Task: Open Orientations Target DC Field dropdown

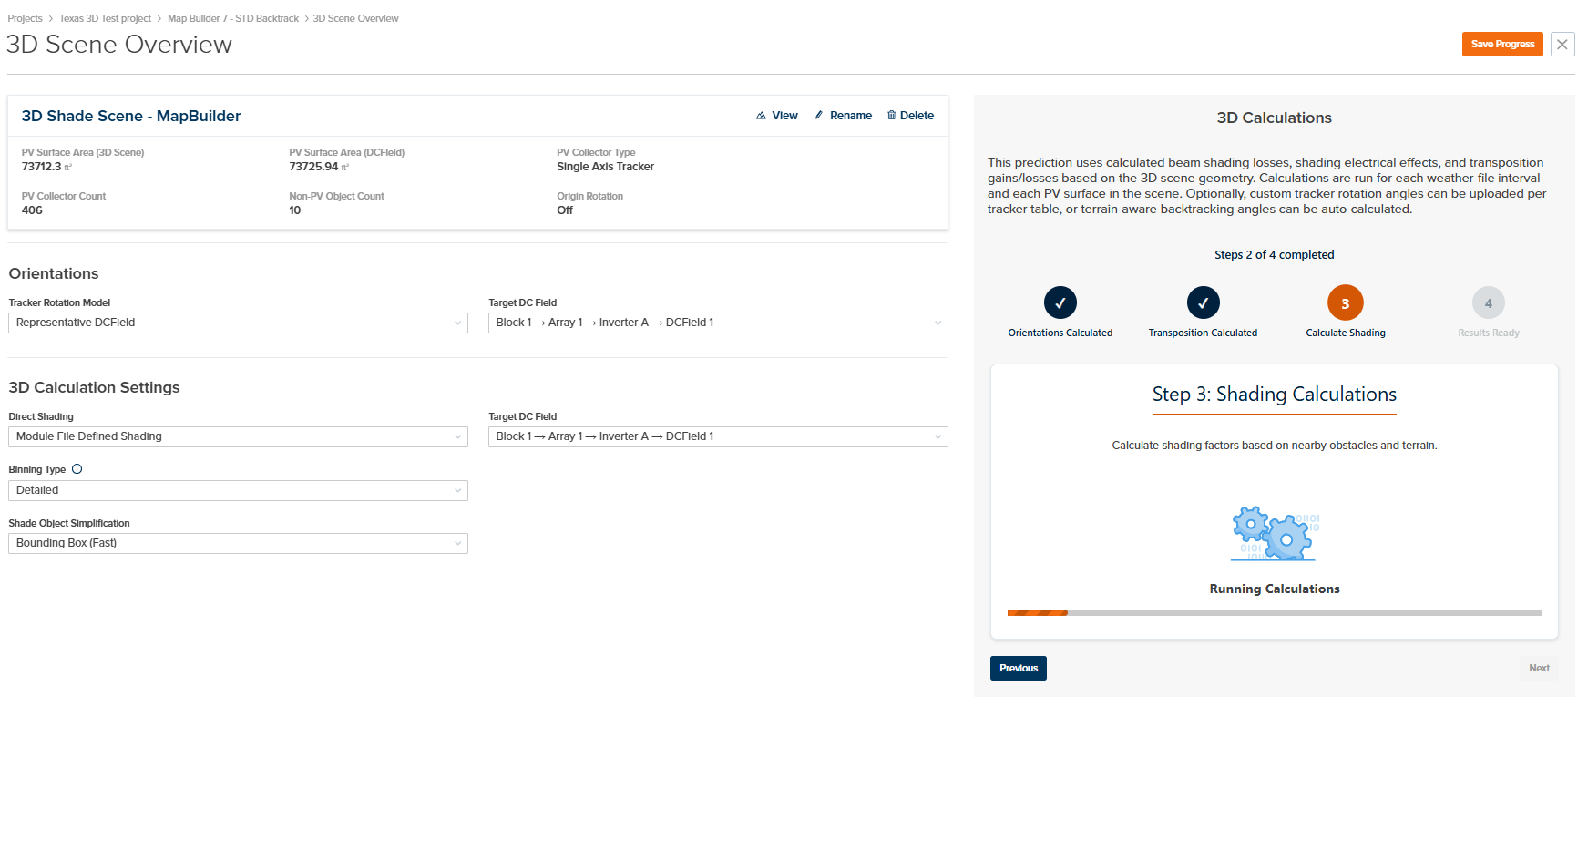Action: pos(718,323)
